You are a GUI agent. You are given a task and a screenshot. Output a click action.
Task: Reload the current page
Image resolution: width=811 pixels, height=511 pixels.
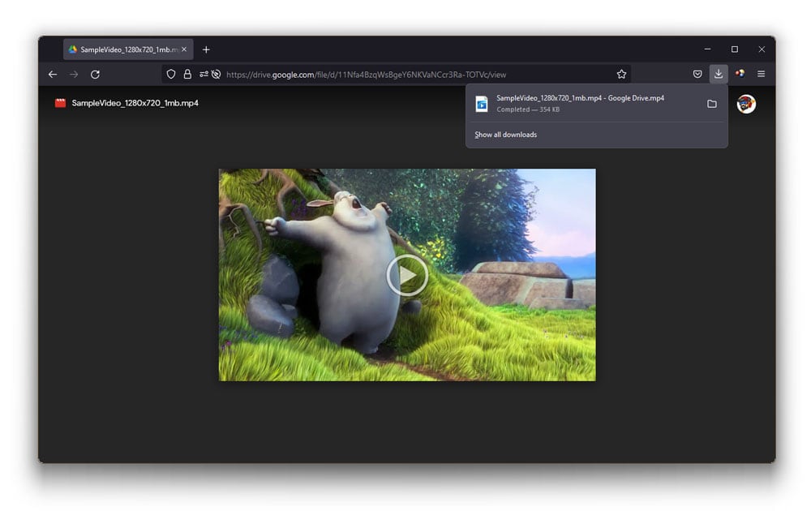95,75
